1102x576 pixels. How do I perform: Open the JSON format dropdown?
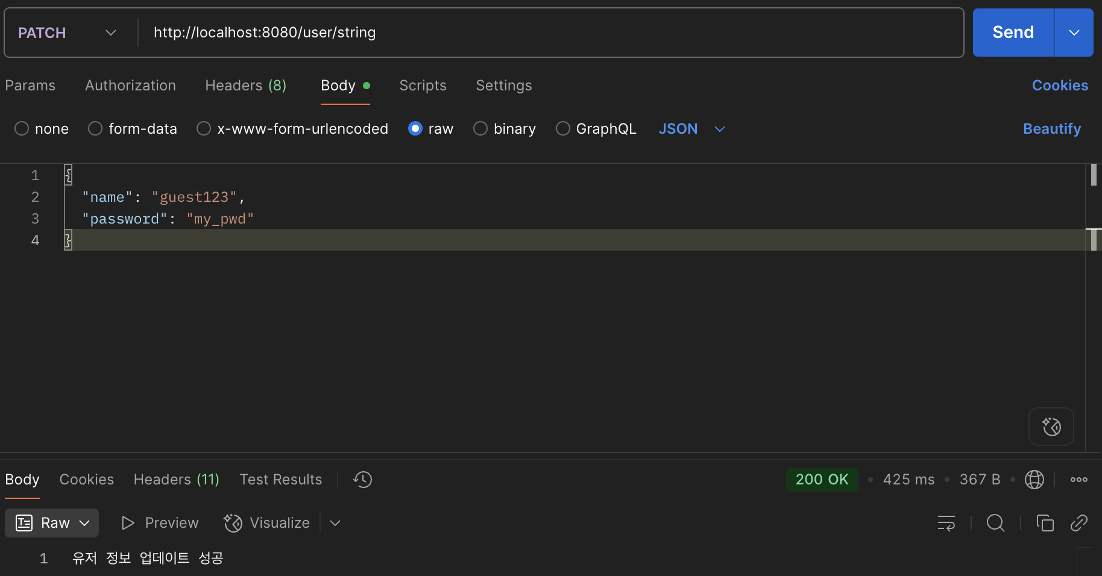point(691,128)
